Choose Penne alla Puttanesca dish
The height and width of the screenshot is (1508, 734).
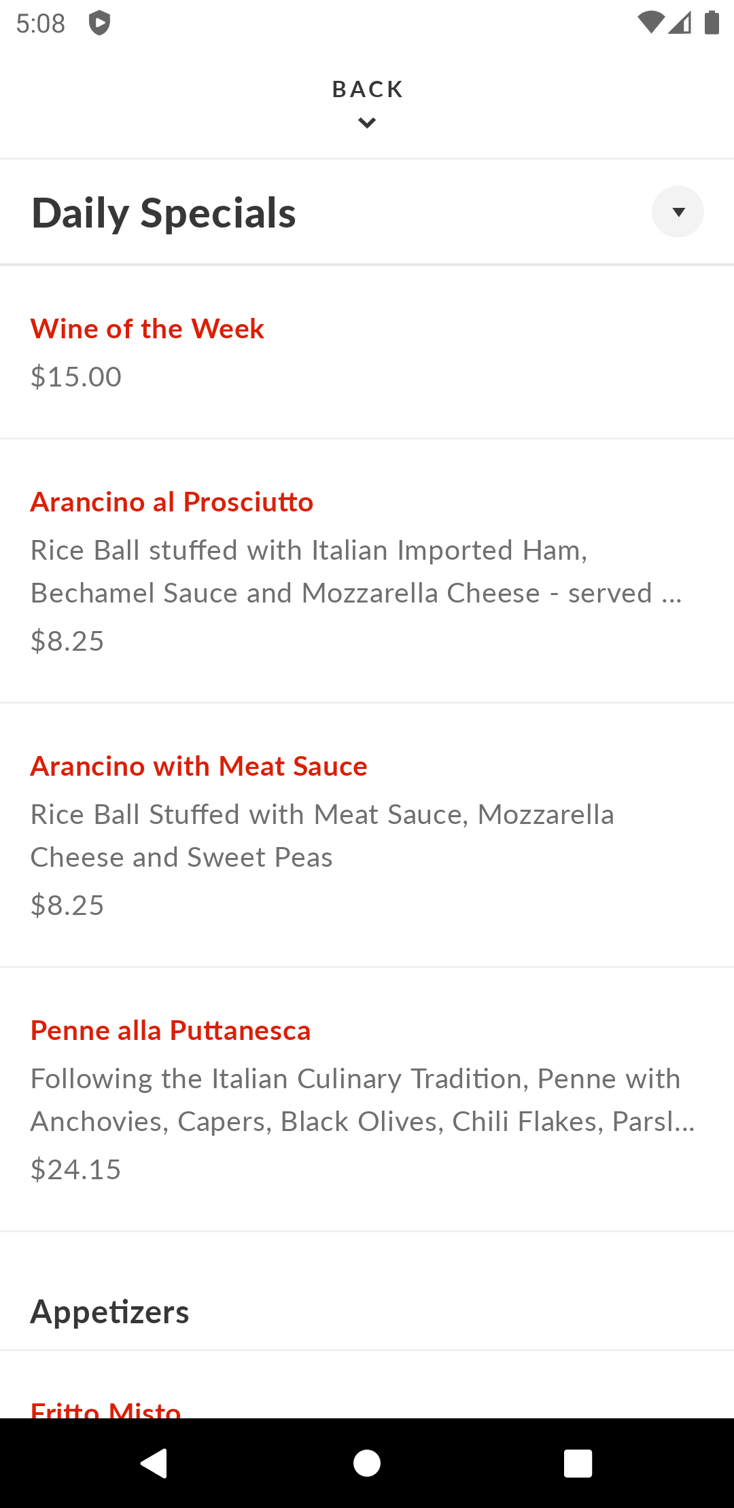tap(171, 1030)
